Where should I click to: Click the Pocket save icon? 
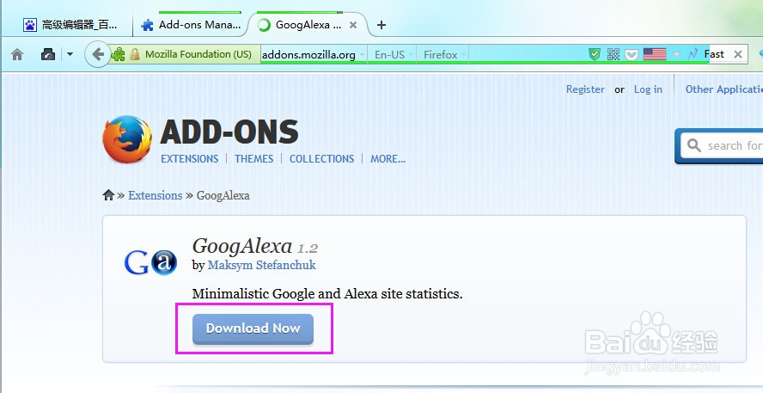[632, 54]
